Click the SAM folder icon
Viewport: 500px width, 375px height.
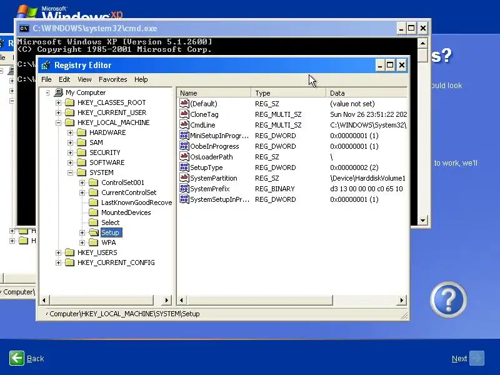pos(82,142)
